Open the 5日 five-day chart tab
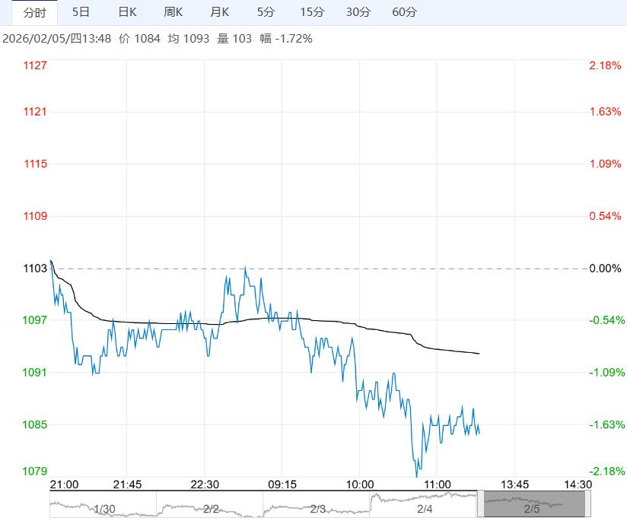This screenshot has height=521, width=627. [x=81, y=12]
